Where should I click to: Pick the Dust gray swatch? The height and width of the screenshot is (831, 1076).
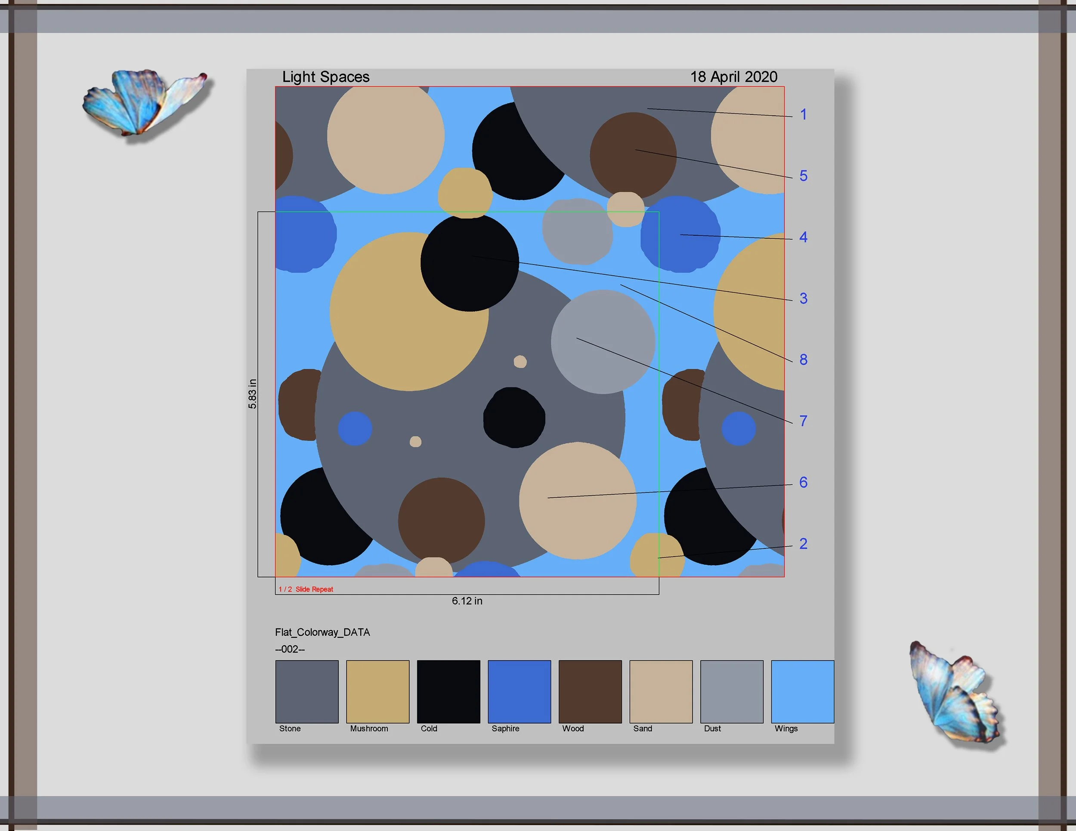pyautogui.click(x=732, y=691)
